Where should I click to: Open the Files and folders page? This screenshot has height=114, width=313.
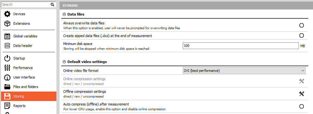coord(29,87)
